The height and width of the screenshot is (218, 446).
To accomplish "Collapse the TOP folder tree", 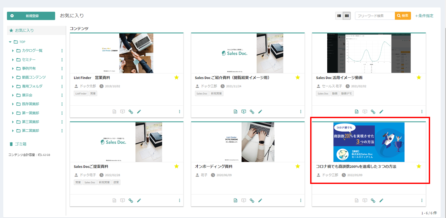I will click(10, 42).
